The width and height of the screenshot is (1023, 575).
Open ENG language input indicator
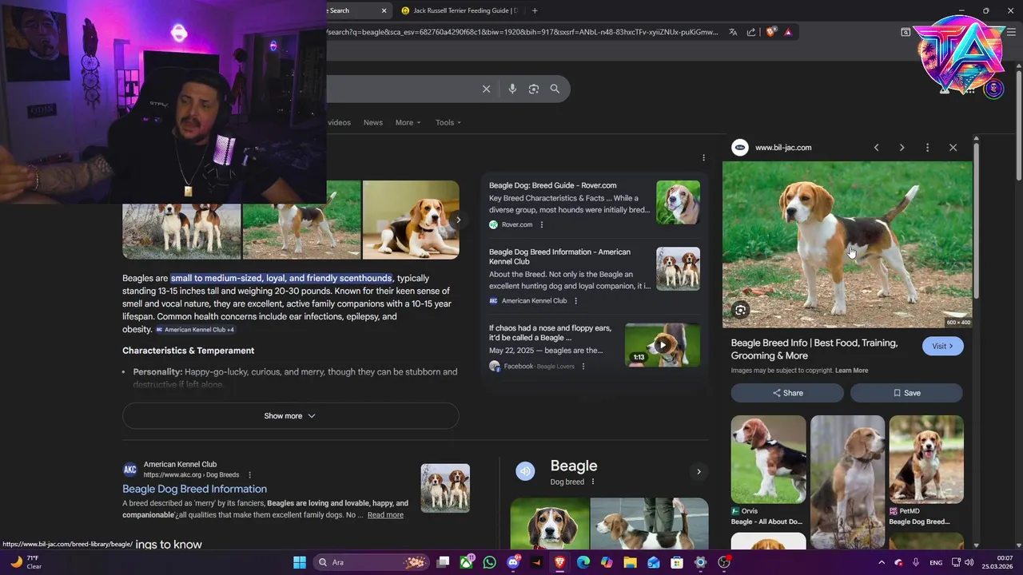(936, 563)
